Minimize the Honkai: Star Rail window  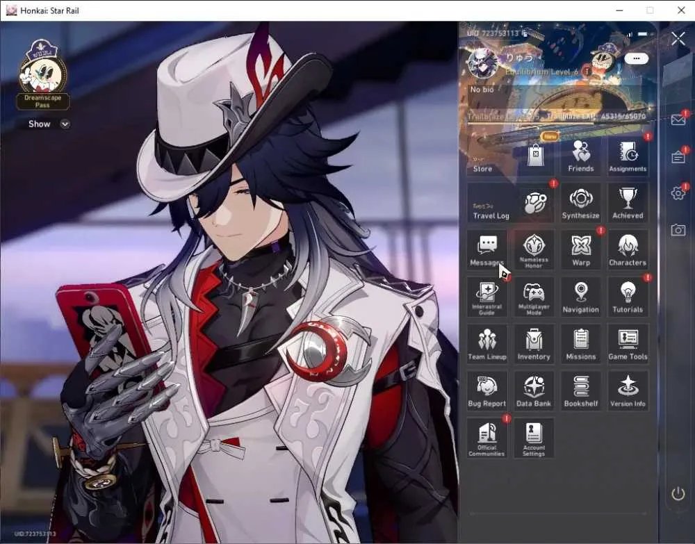click(x=620, y=10)
